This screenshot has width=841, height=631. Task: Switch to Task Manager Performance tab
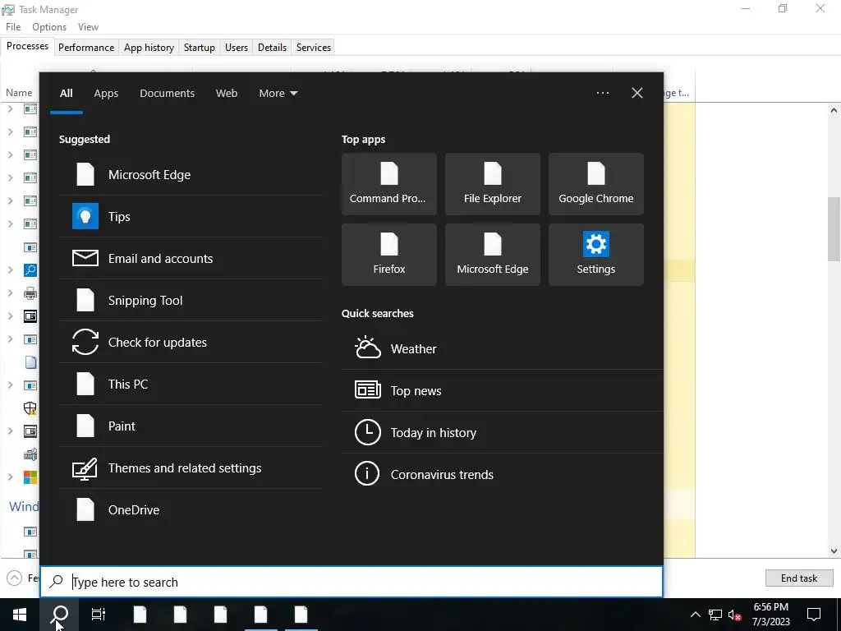point(86,47)
